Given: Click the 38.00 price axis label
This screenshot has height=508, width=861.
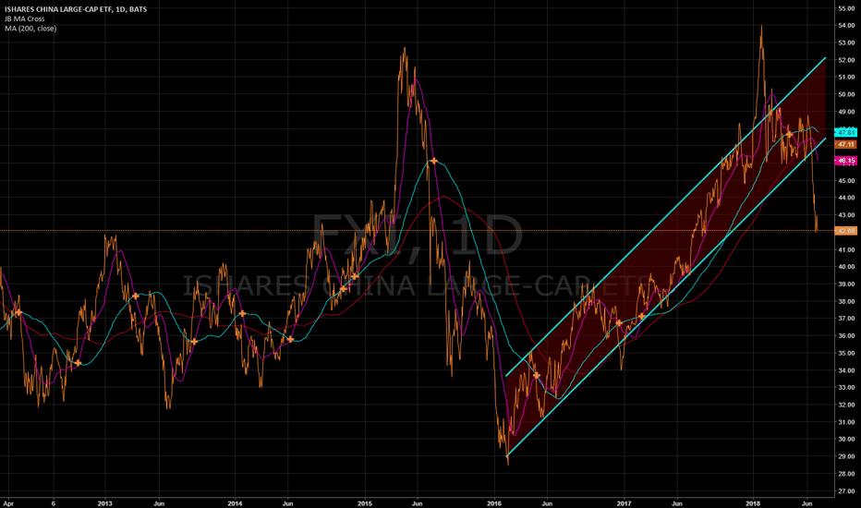Looking at the screenshot, I should [846, 301].
